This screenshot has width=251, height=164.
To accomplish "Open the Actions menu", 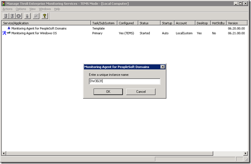I will point(7,9).
